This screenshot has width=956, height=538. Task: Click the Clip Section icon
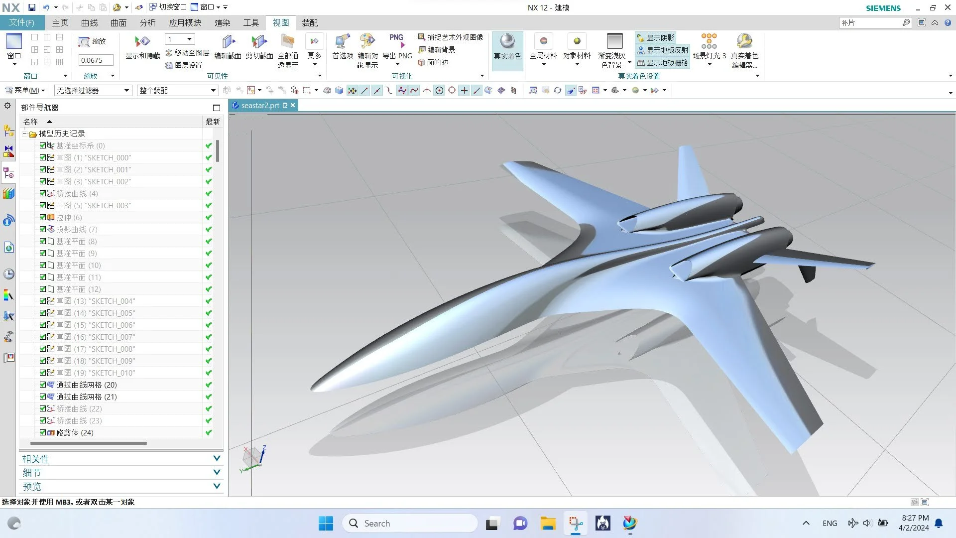pyautogui.click(x=259, y=41)
